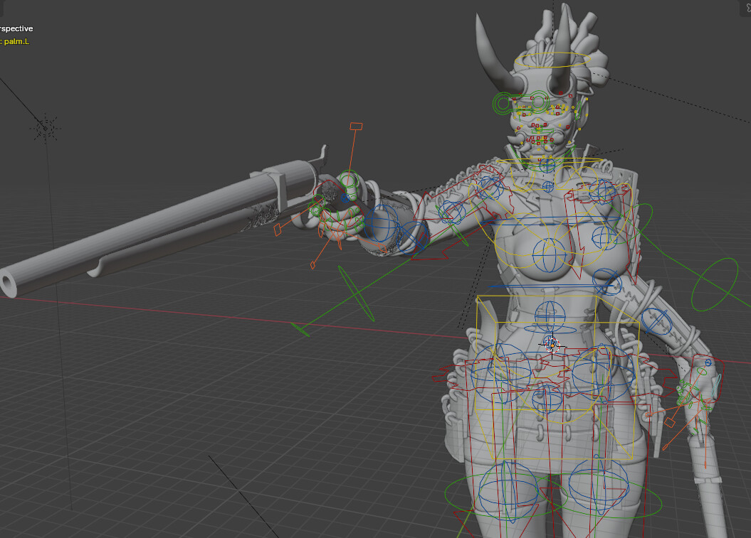Click the orange rectangle near the right hip

tap(669, 421)
